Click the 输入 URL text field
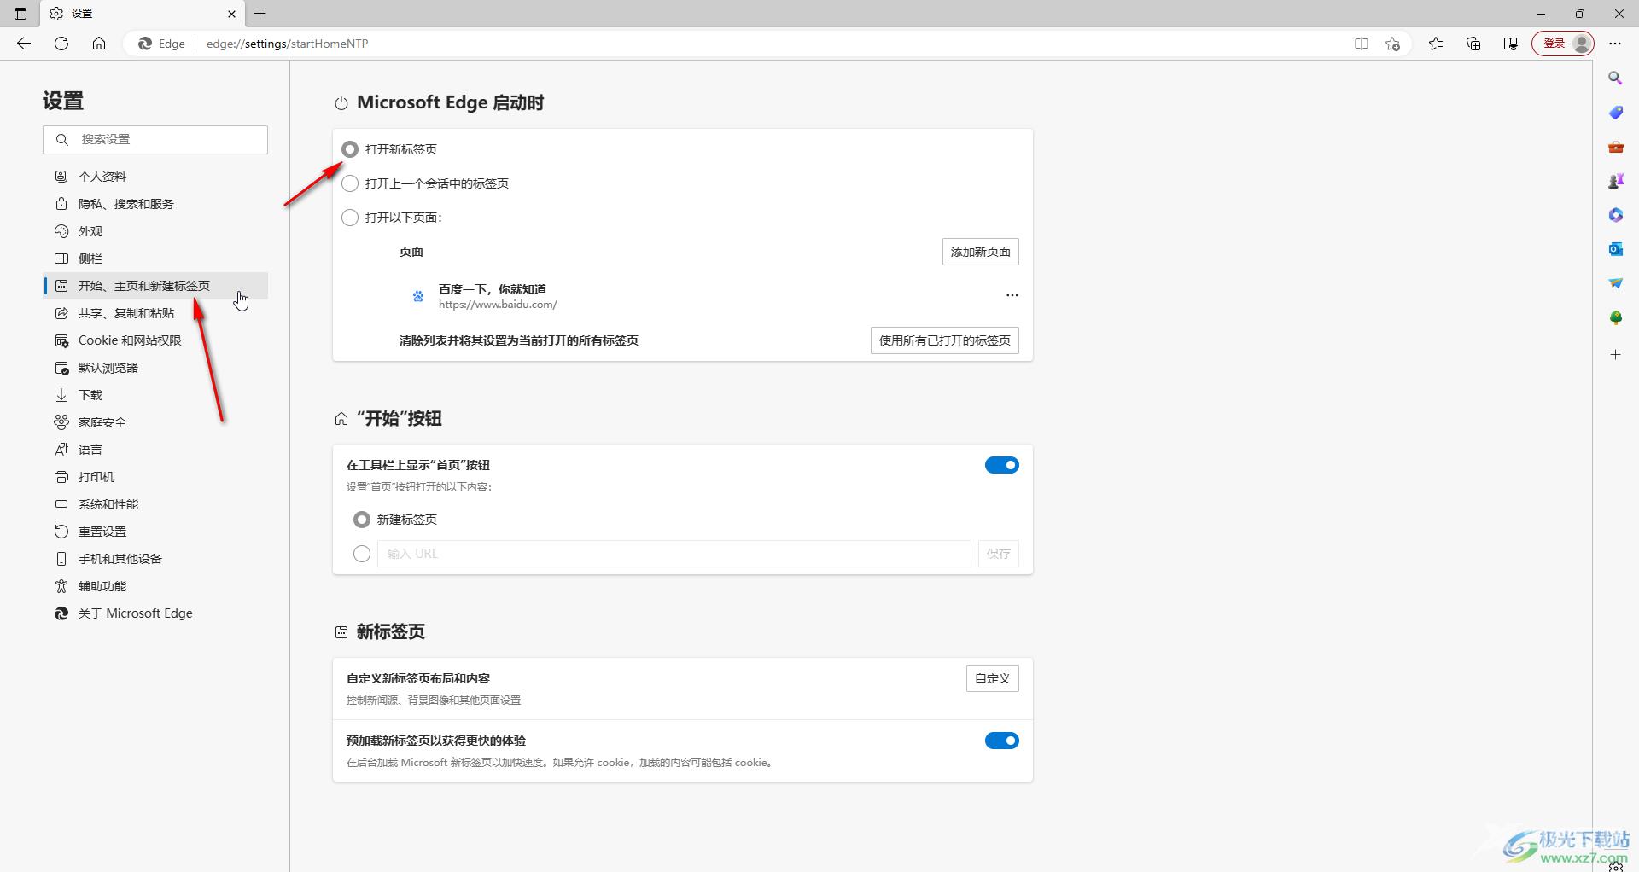This screenshot has width=1639, height=872. (674, 554)
